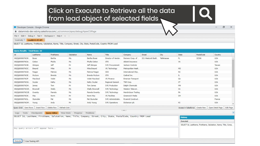Open the Debug menu
The image size is (260, 146).
coord(31,36)
